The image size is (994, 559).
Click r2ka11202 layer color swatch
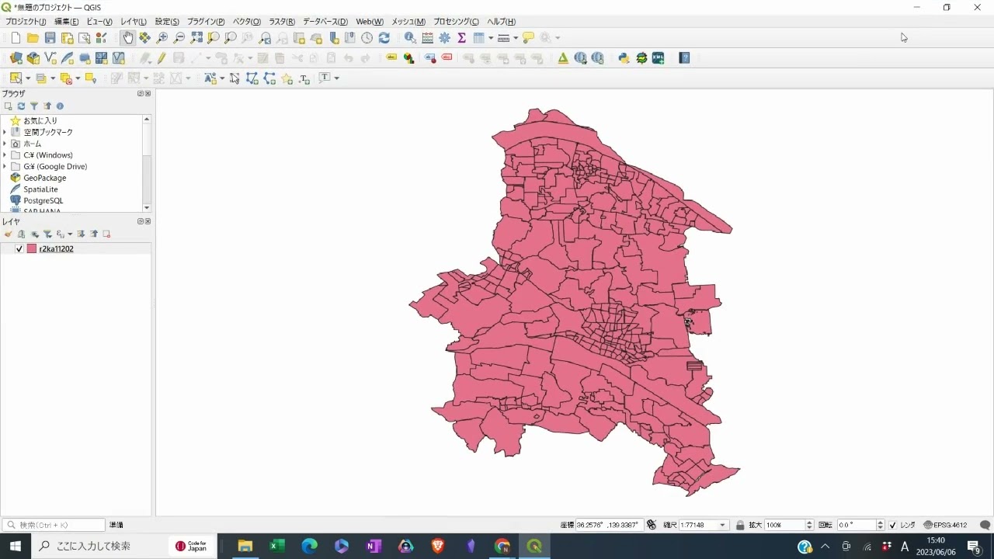32,249
